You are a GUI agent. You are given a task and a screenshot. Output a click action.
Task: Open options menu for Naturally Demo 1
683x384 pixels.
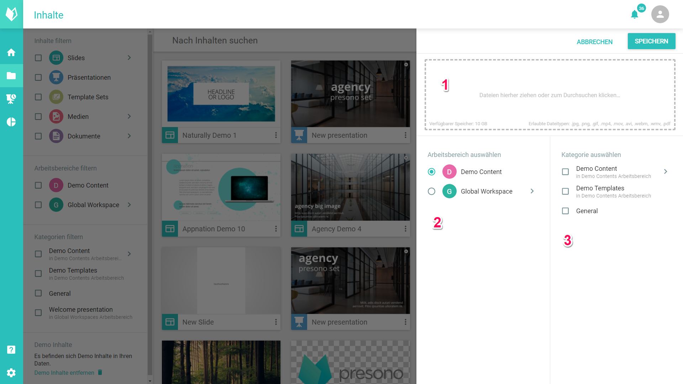[x=276, y=135]
